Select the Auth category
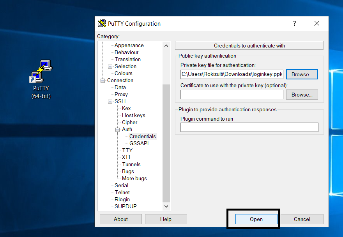The width and height of the screenshot is (343, 237). [x=127, y=129]
